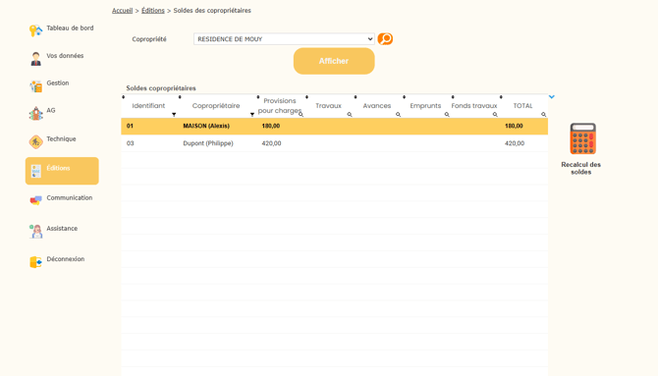Select row MAISON (Alexis)
Screen dimensions: 658x376
click(x=335, y=127)
